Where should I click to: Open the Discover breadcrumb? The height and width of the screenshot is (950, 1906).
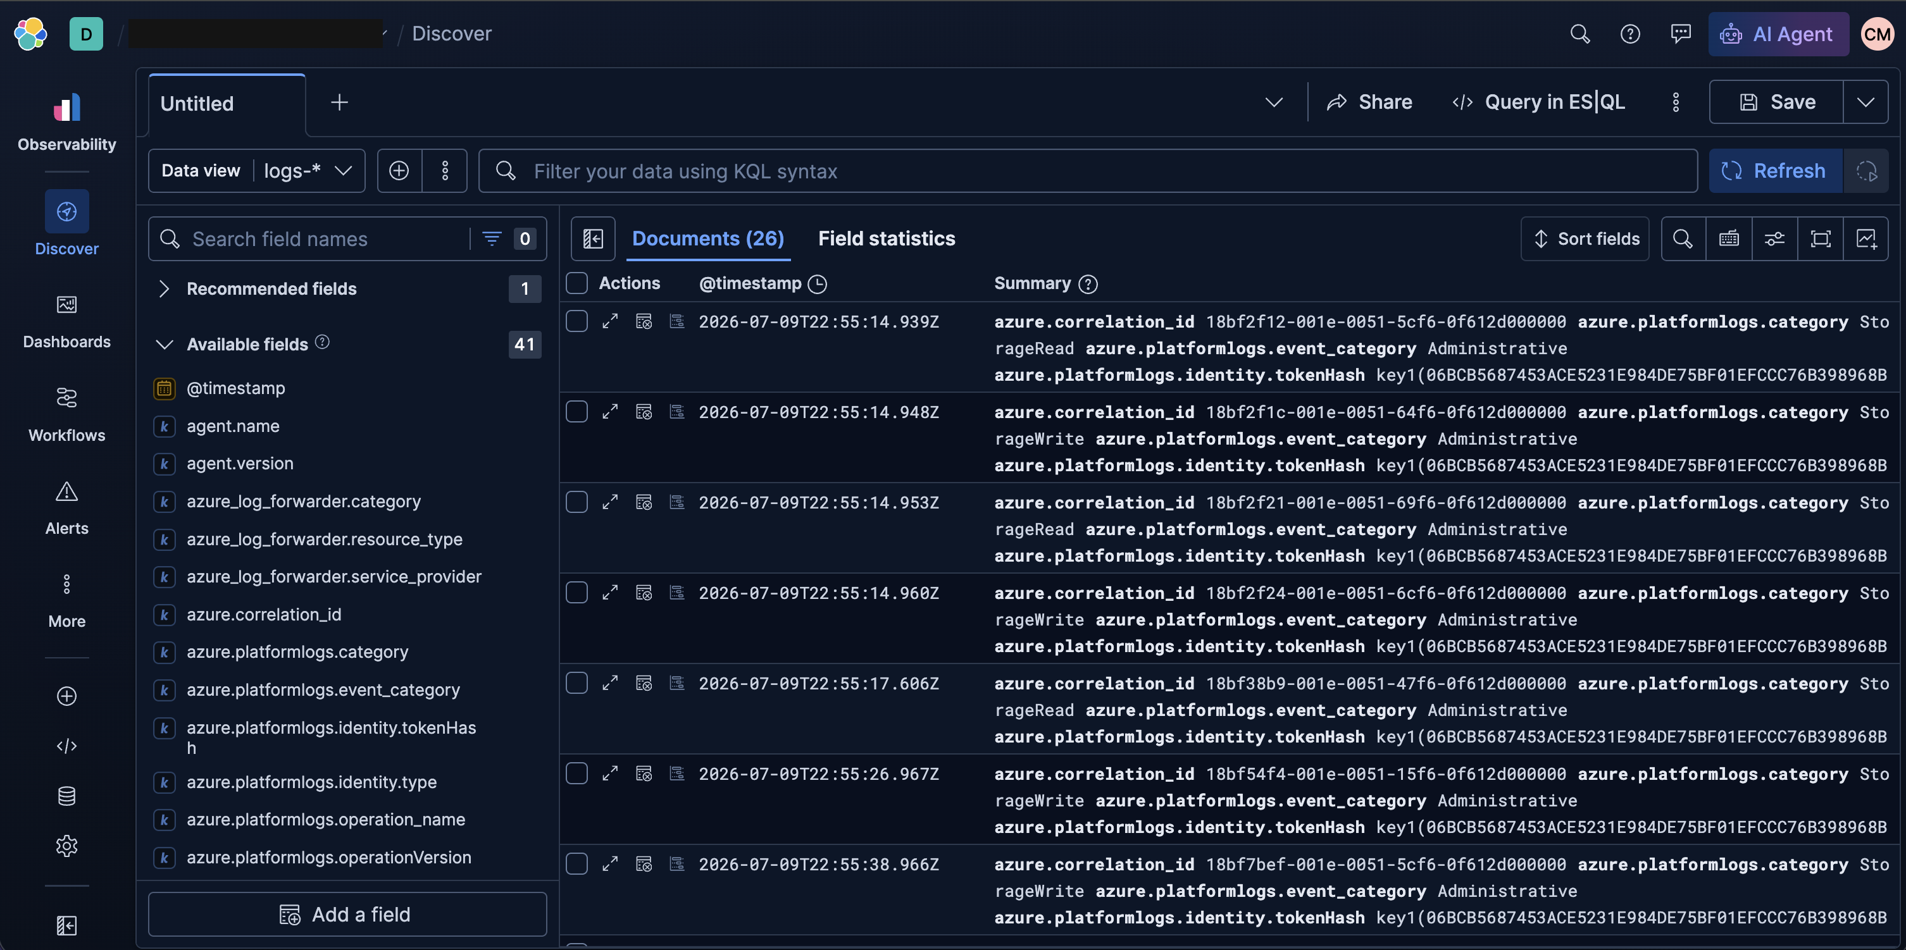(451, 34)
